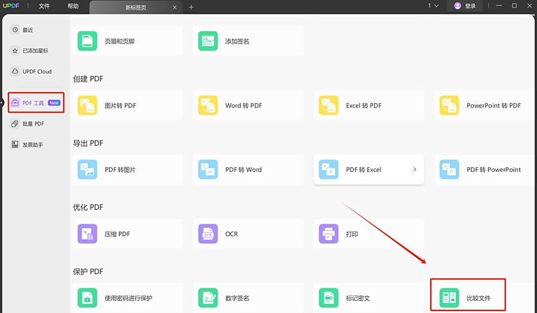Click the Print (打印) printer icon

pos(328,234)
